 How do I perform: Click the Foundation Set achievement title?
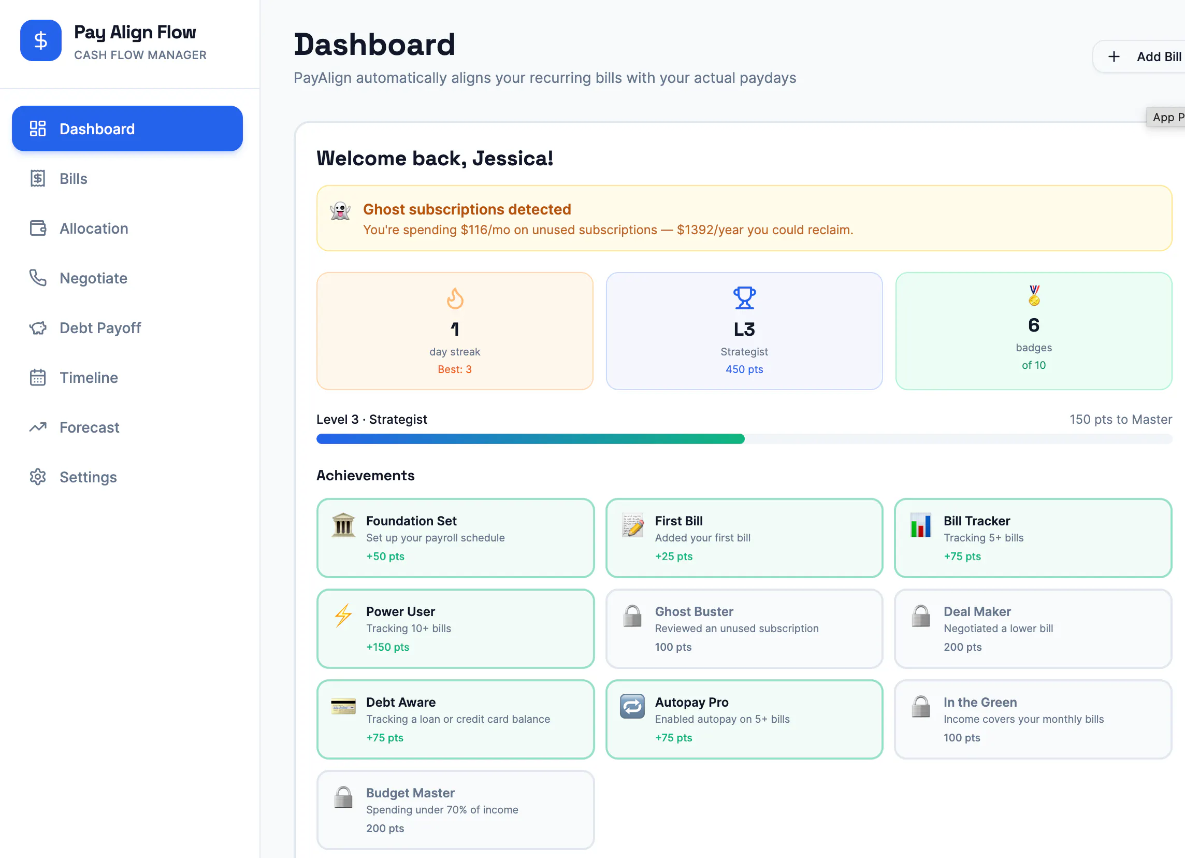[x=411, y=521]
